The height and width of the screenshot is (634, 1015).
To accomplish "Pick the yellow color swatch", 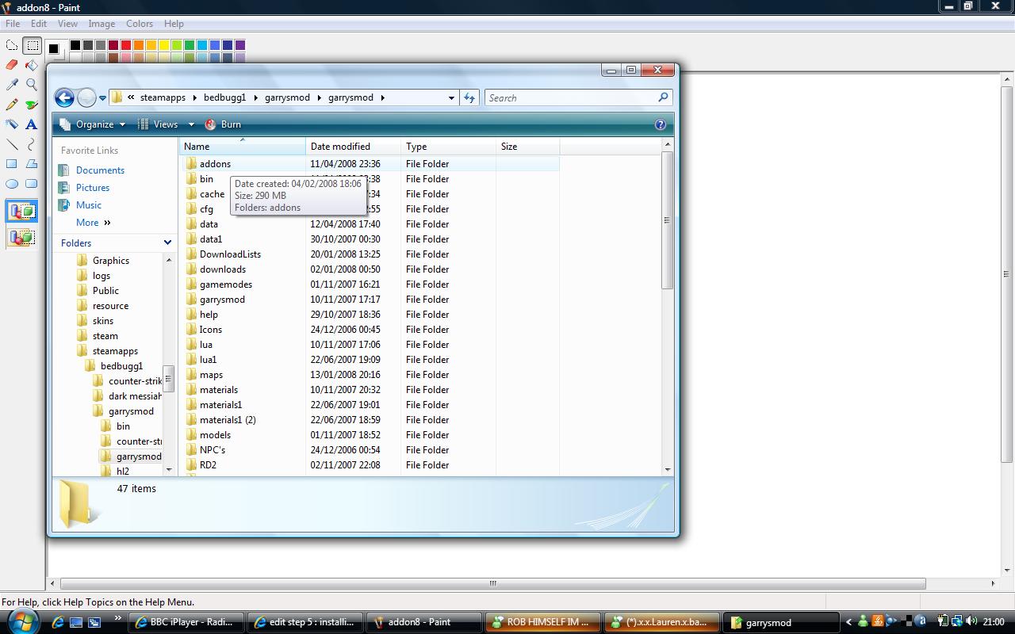I will tap(163, 45).
